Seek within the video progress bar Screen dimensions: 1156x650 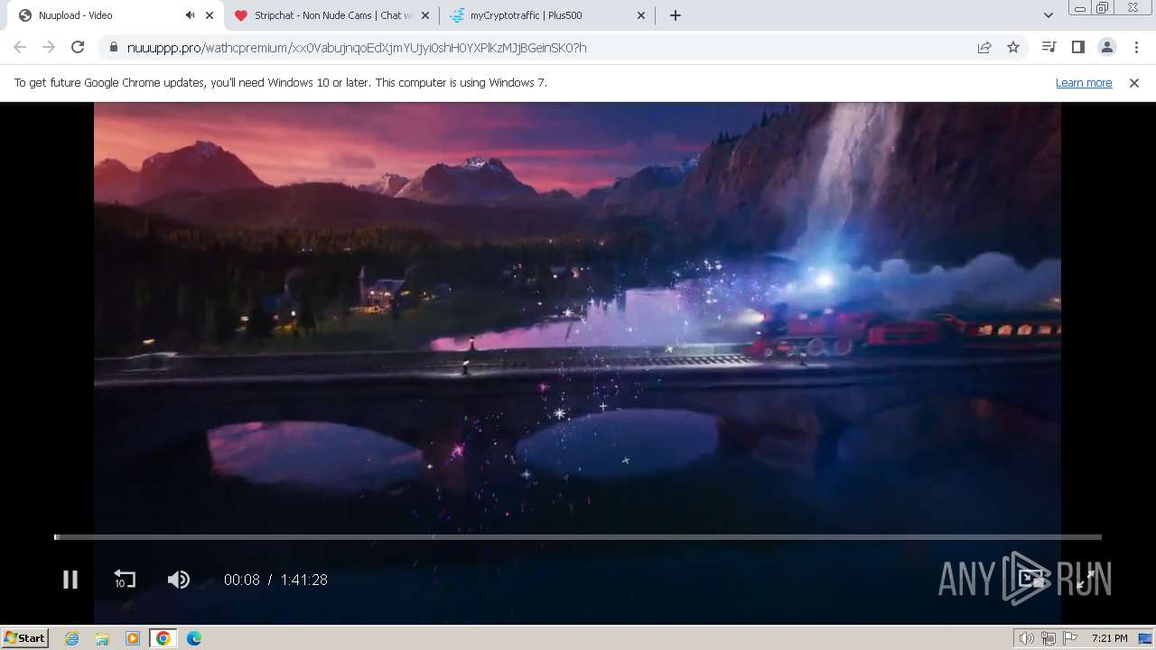pos(578,537)
